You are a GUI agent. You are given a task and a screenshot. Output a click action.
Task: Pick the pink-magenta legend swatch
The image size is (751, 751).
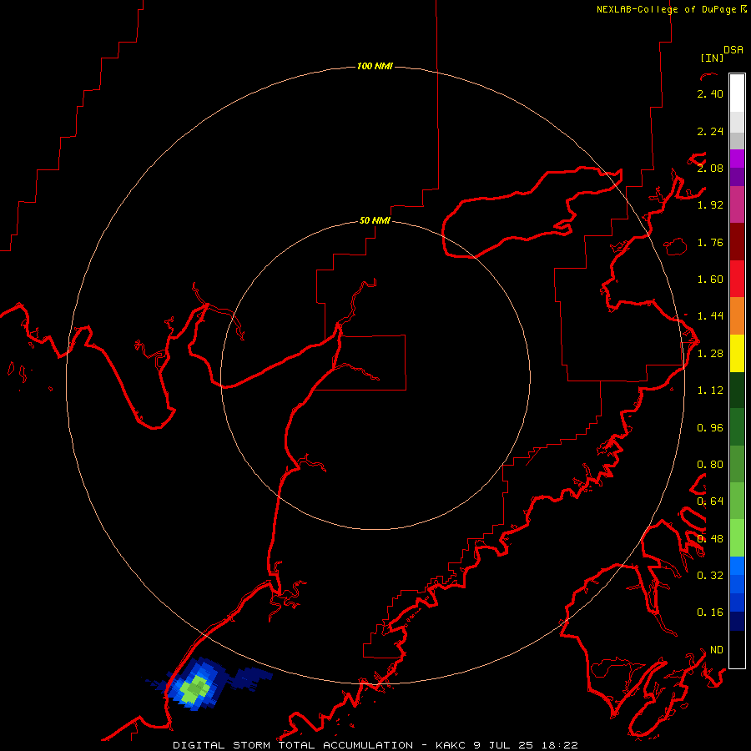pyautogui.click(x=737, y=204)
